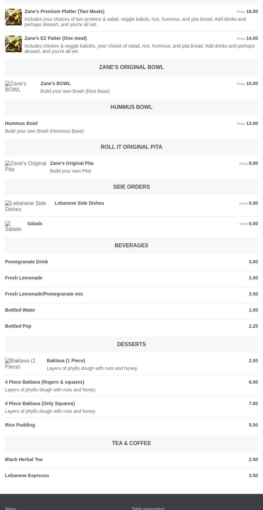Choose the Rice Pudding dessert
This screenshot has width=263, height=510.
[20, 425]
